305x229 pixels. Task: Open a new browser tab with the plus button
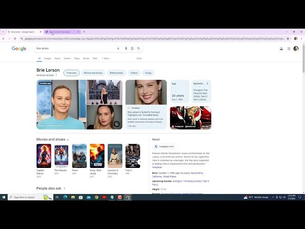(84, 32)
